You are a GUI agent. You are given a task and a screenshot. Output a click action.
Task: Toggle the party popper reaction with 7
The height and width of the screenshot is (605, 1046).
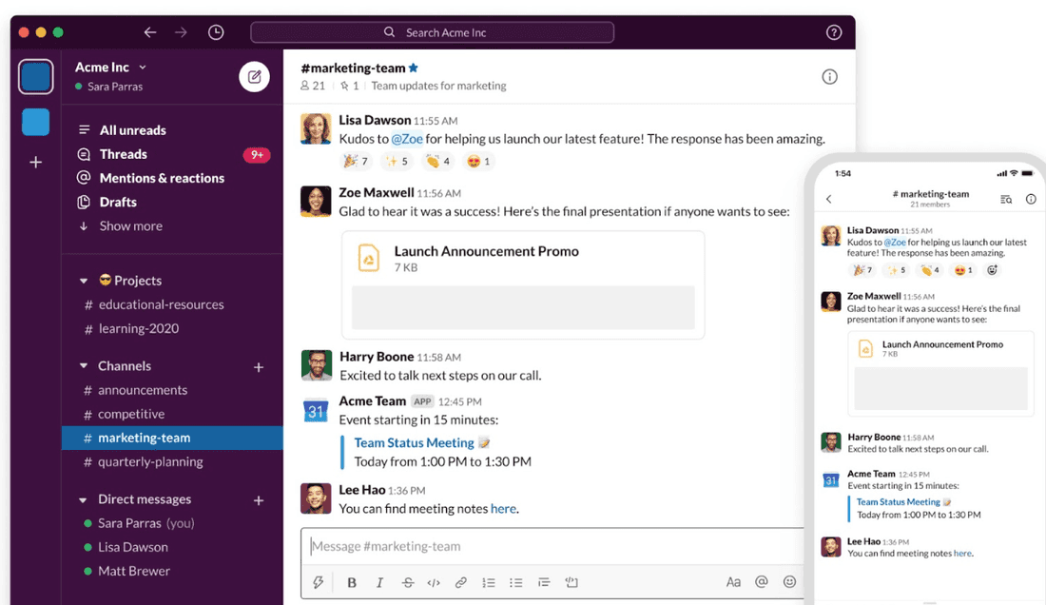pos(355,162)
